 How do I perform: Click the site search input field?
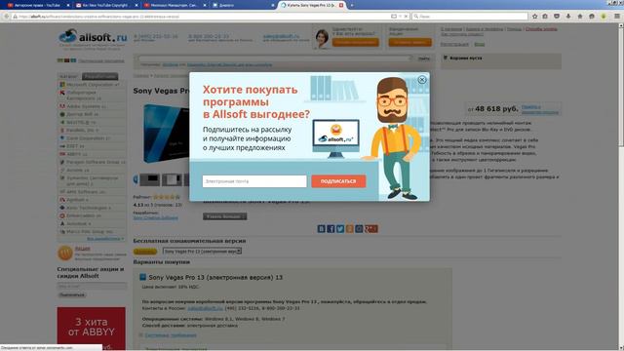point(275,58)
